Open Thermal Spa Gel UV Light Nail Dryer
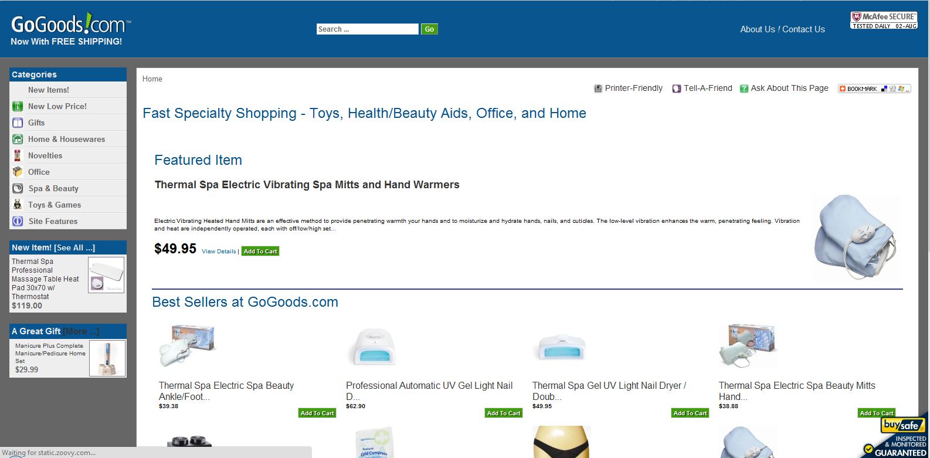930x458 pixels. [609, 391]
